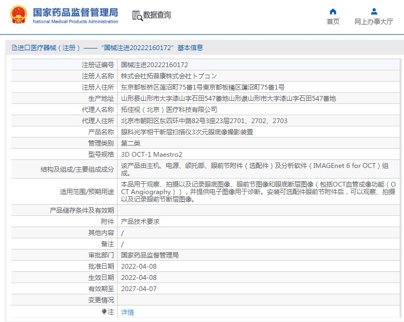Click the bullet icon beside 注
This screenshot has height=322, width=404.
tap(104, 311)
